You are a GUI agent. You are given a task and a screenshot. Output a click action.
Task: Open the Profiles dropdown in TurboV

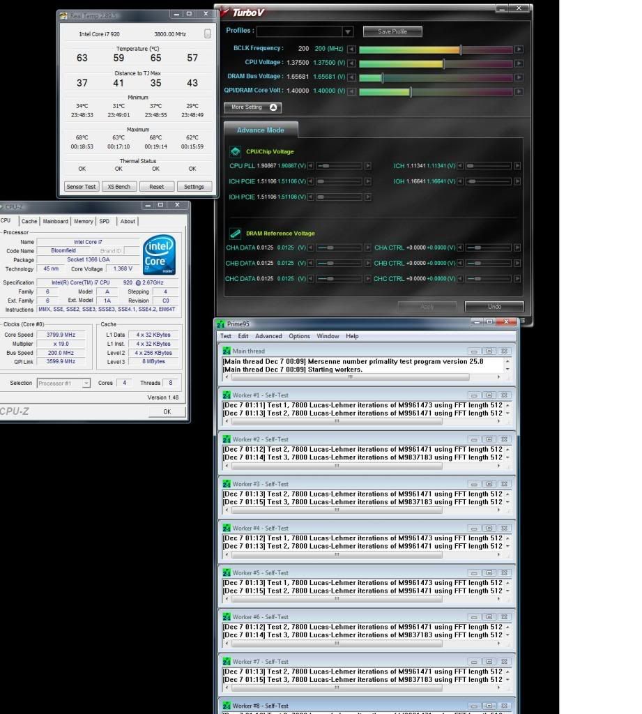[347, 31]
